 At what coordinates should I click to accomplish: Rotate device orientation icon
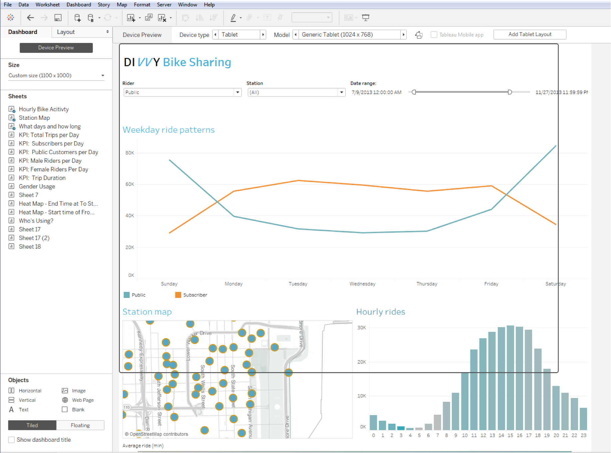click(x=419, y=35)
